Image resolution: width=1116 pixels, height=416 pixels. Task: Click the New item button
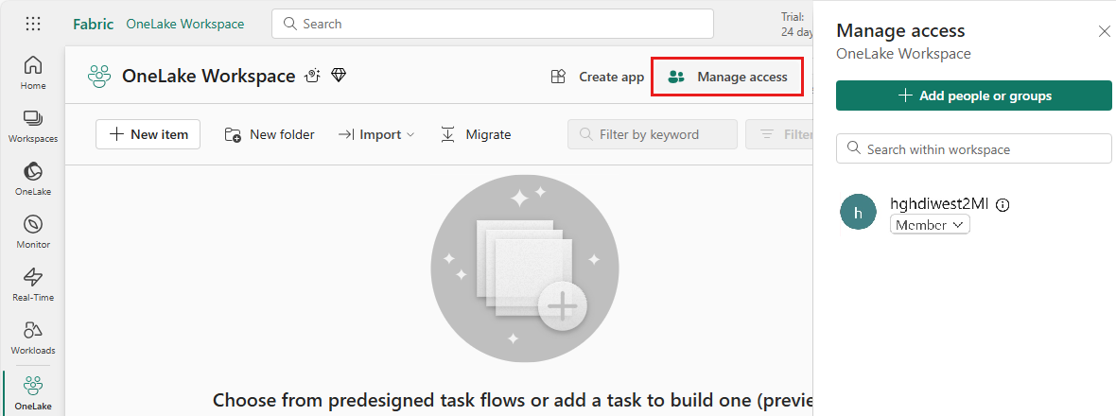coord(148,134)
